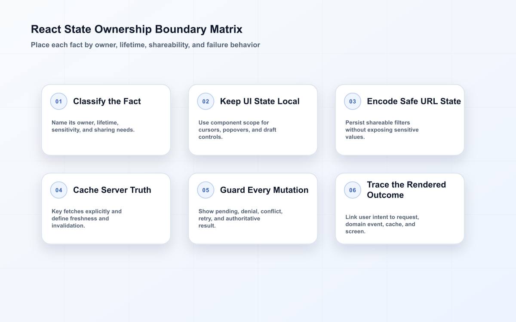Click description 'Name its owner, lifetime, sensitivity'
The width and height of the screenshot is (516, 322).
point(93,126)
